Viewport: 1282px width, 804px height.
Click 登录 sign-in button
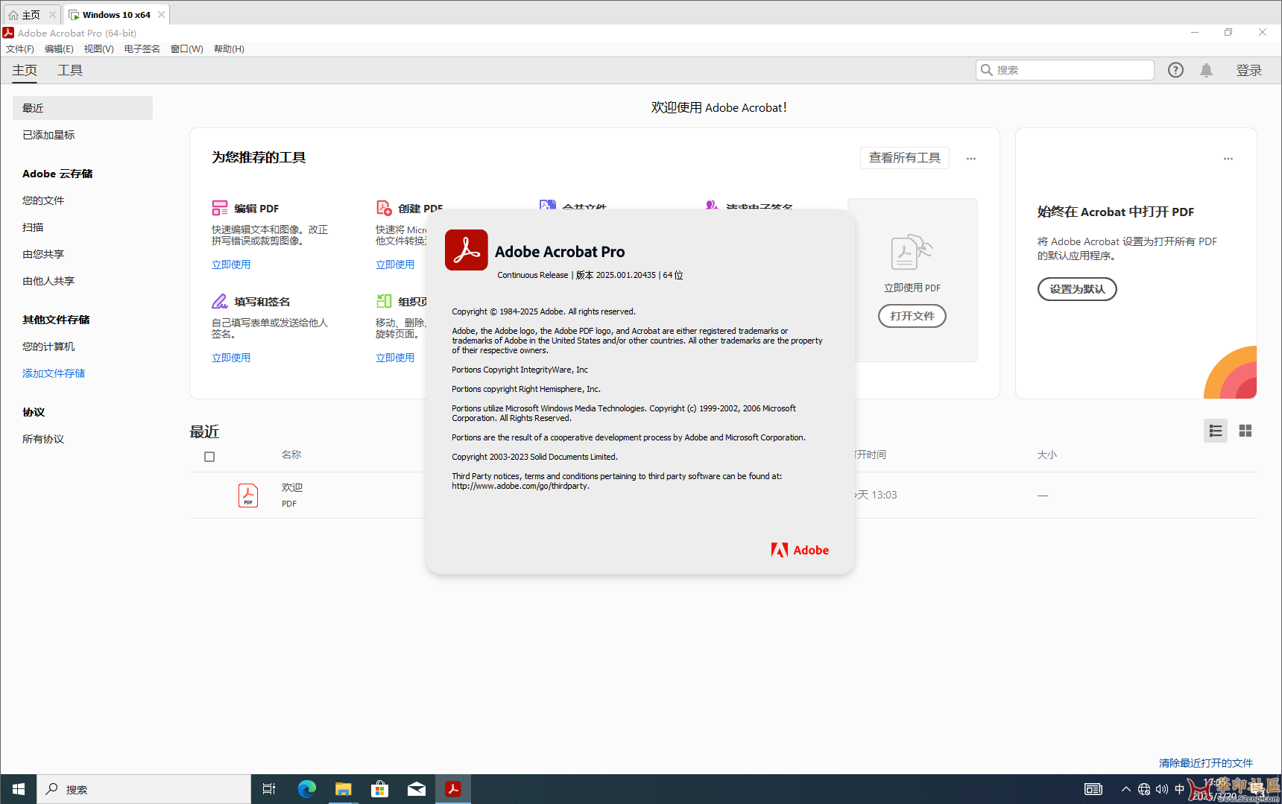1249,70
